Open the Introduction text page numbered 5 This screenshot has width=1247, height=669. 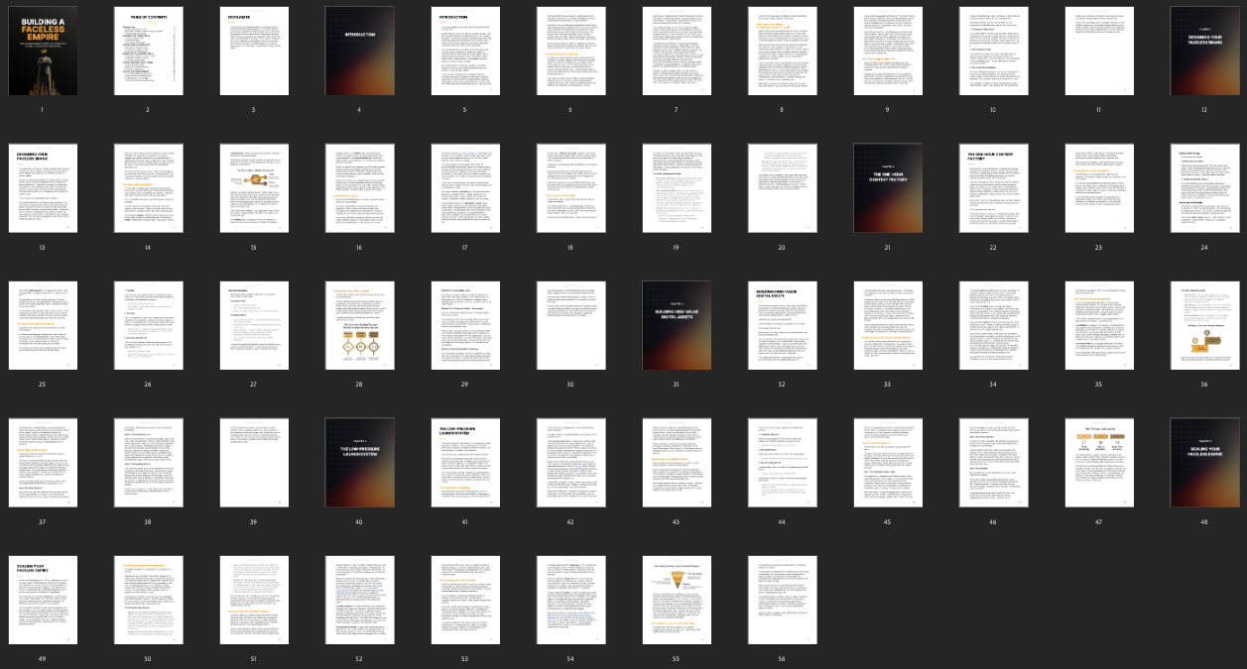(464, 52)
